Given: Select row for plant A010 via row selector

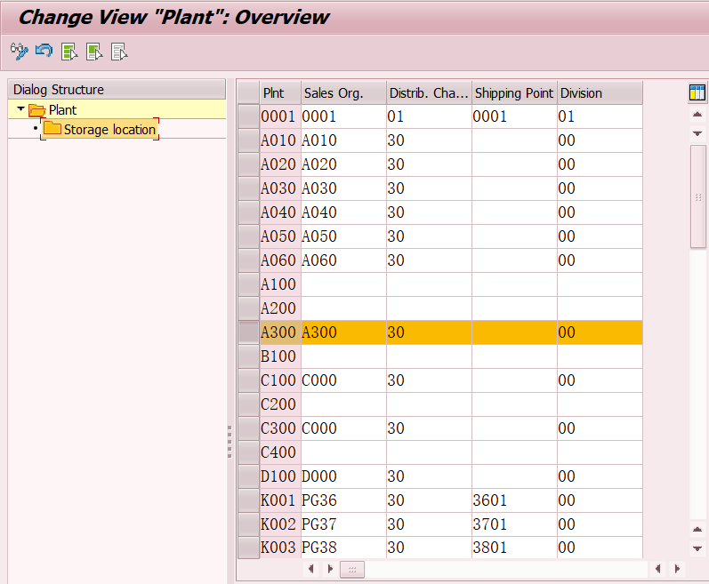Looking at the screenshot, I should [x=248, y=140].
